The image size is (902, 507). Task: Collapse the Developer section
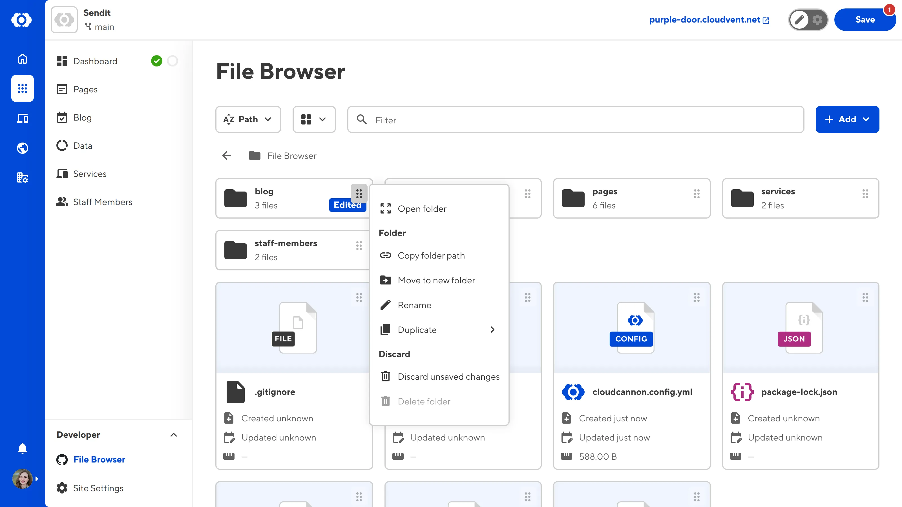click(x=173, y=435)
